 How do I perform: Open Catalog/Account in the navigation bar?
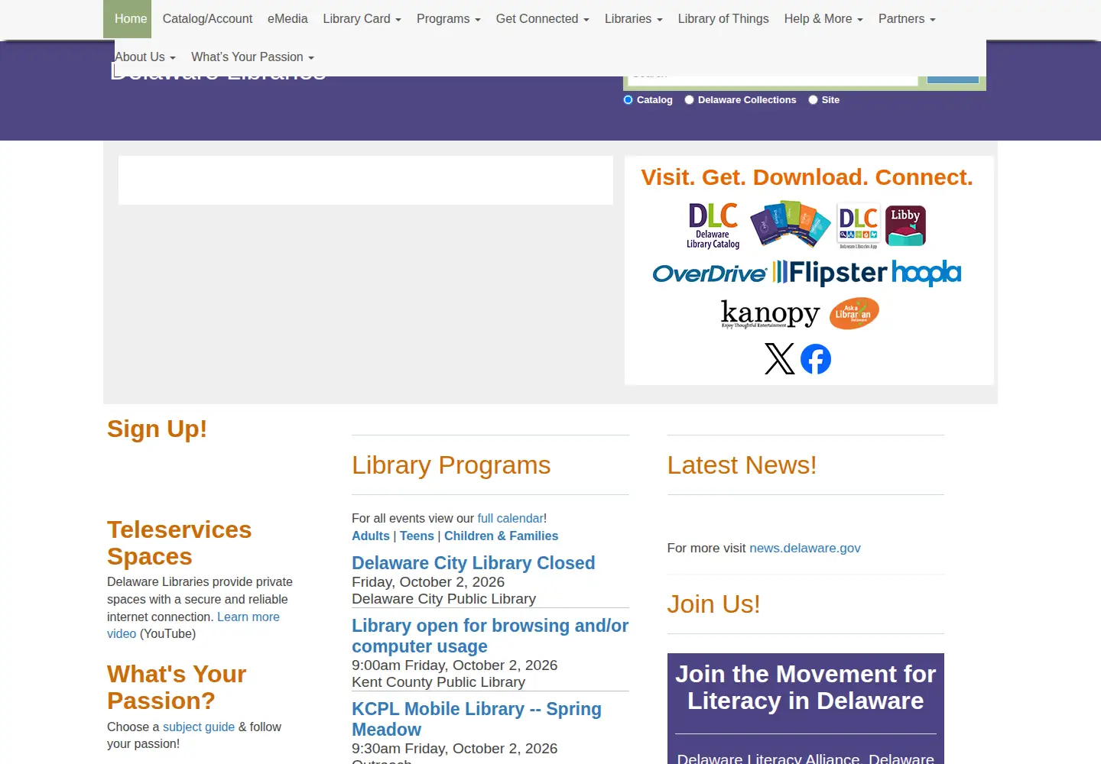(x=207, y=19)
